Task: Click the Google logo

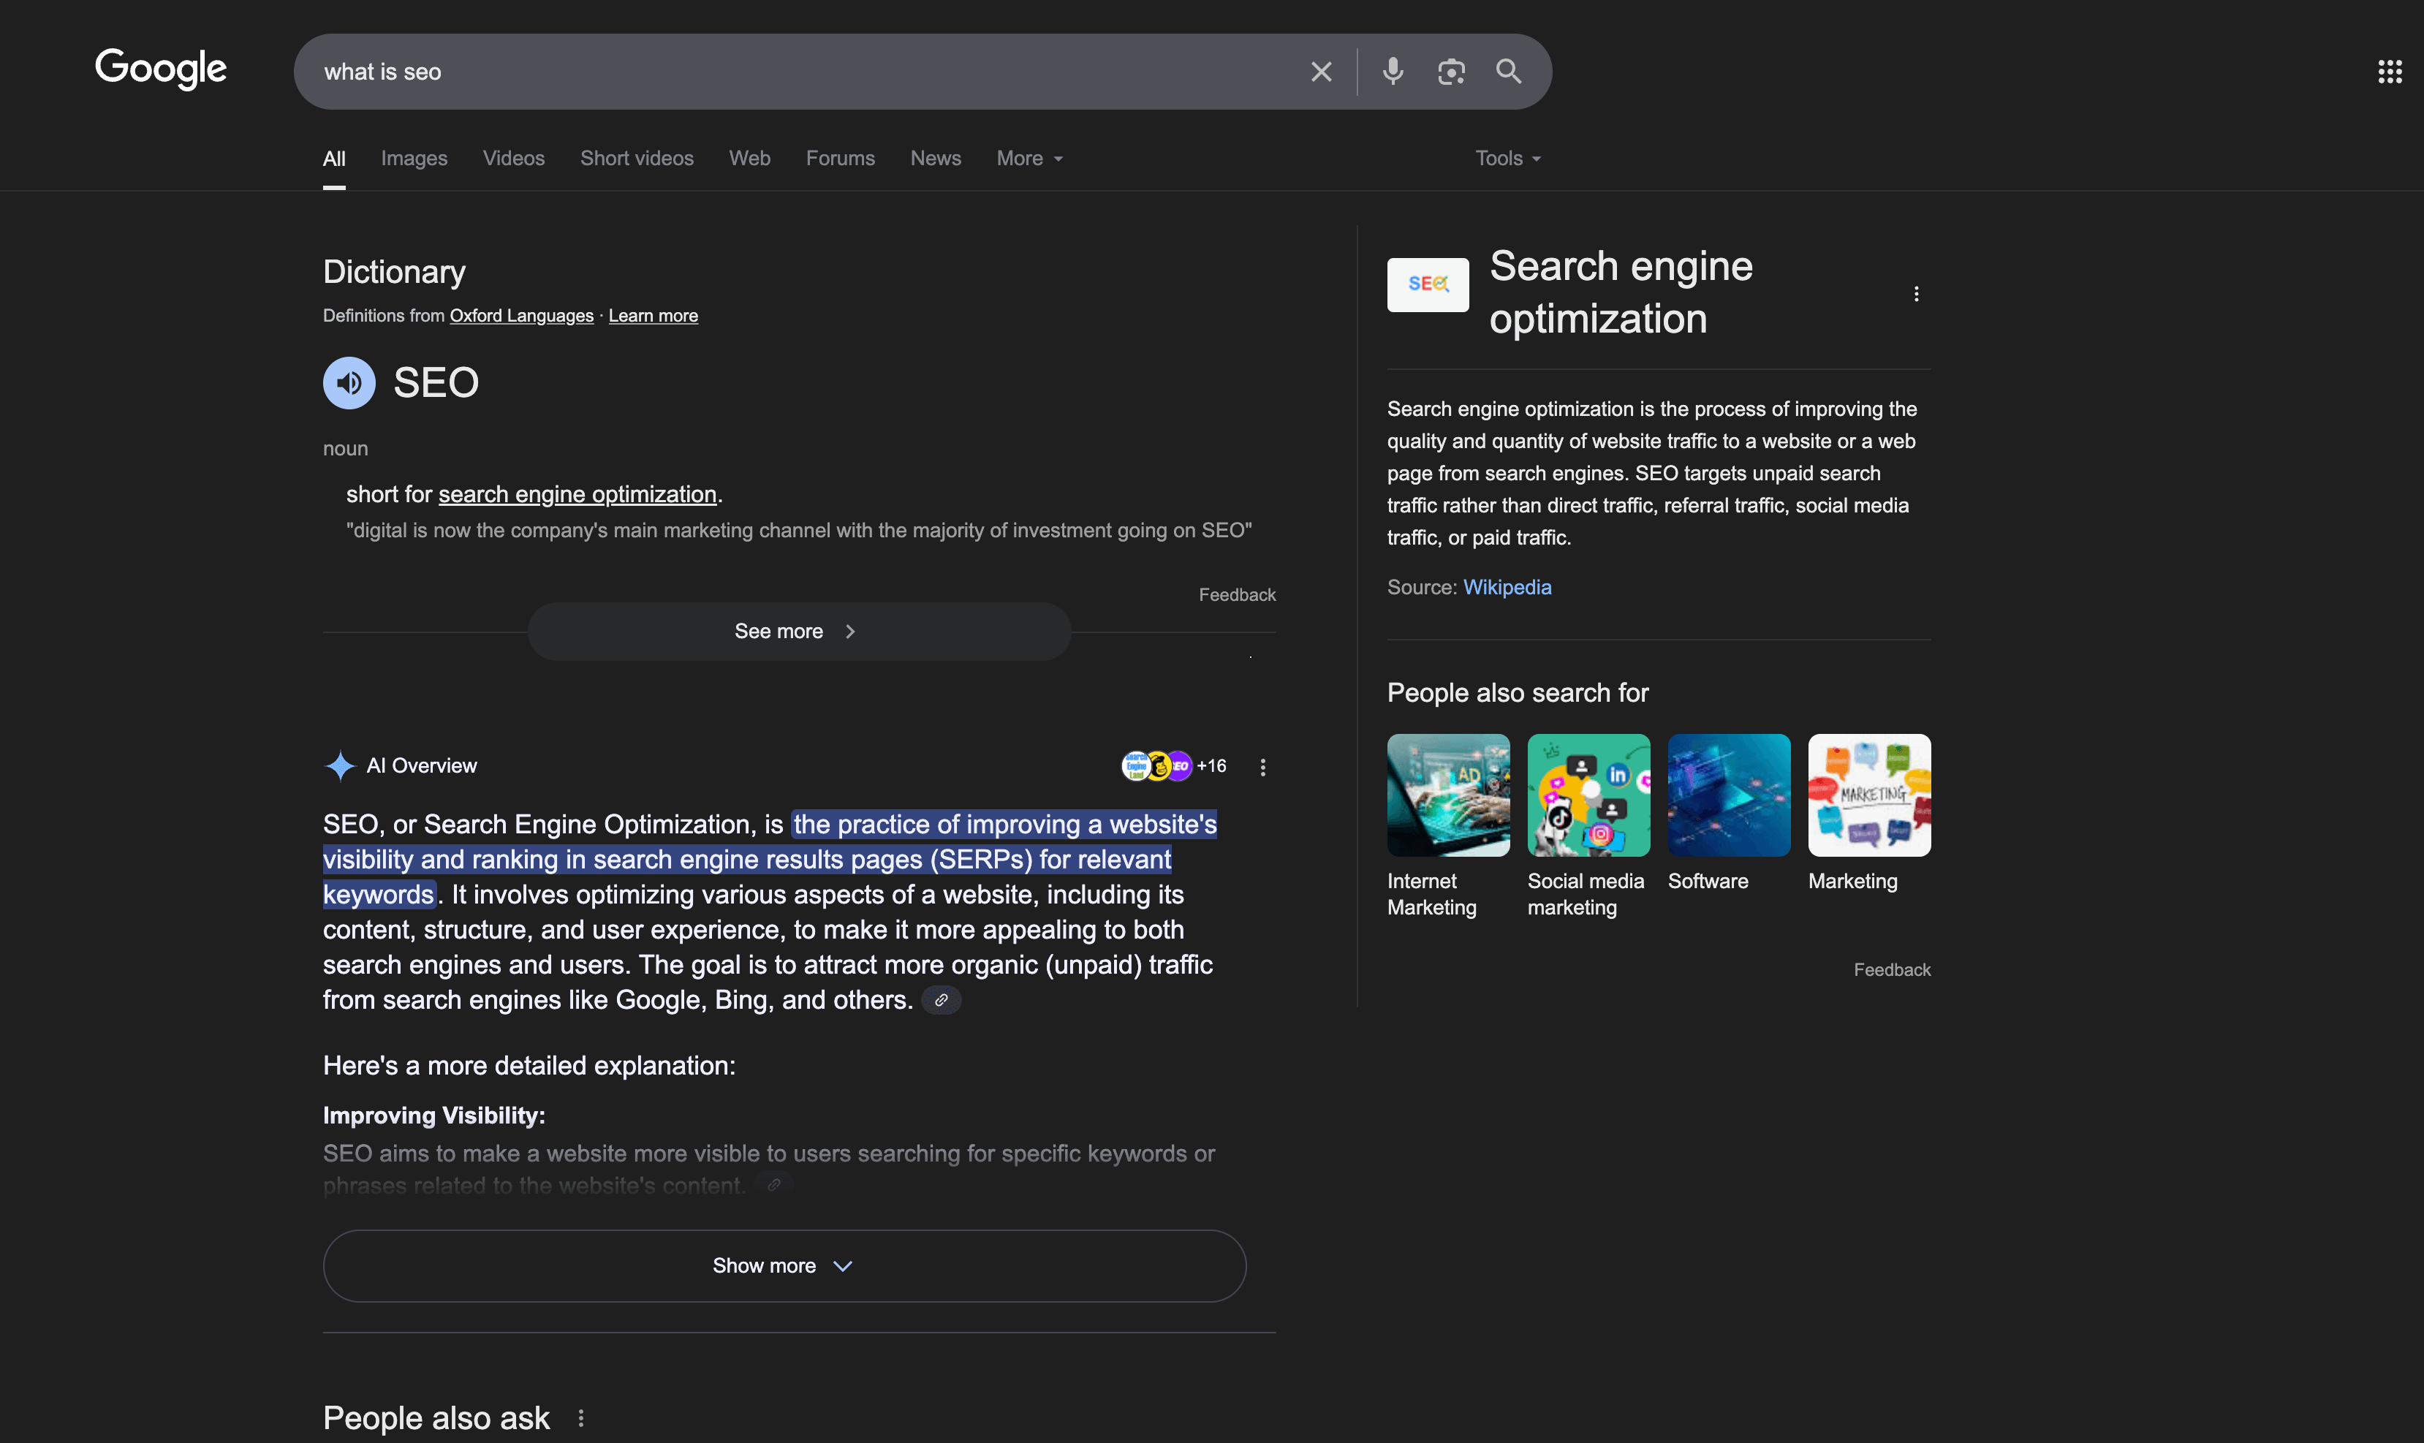Action: coord(160,69)
